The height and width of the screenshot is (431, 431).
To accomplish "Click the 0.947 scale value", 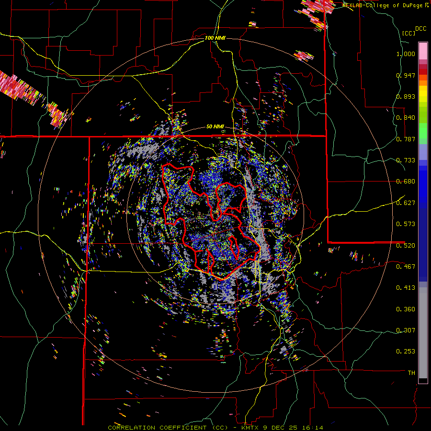I will [406, 75].
